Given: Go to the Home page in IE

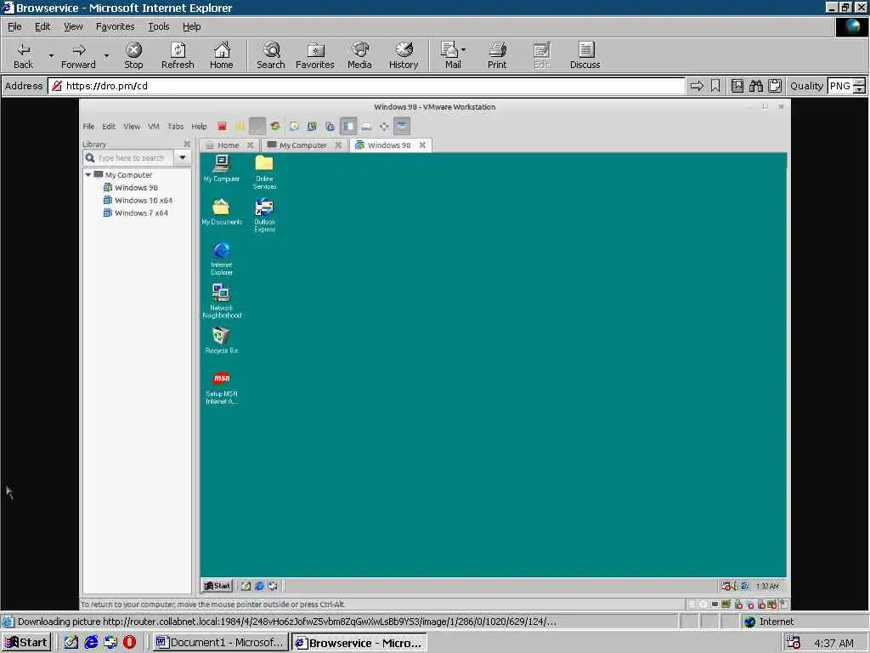Looking at the screenshot, I should click(x=222, y=55).
